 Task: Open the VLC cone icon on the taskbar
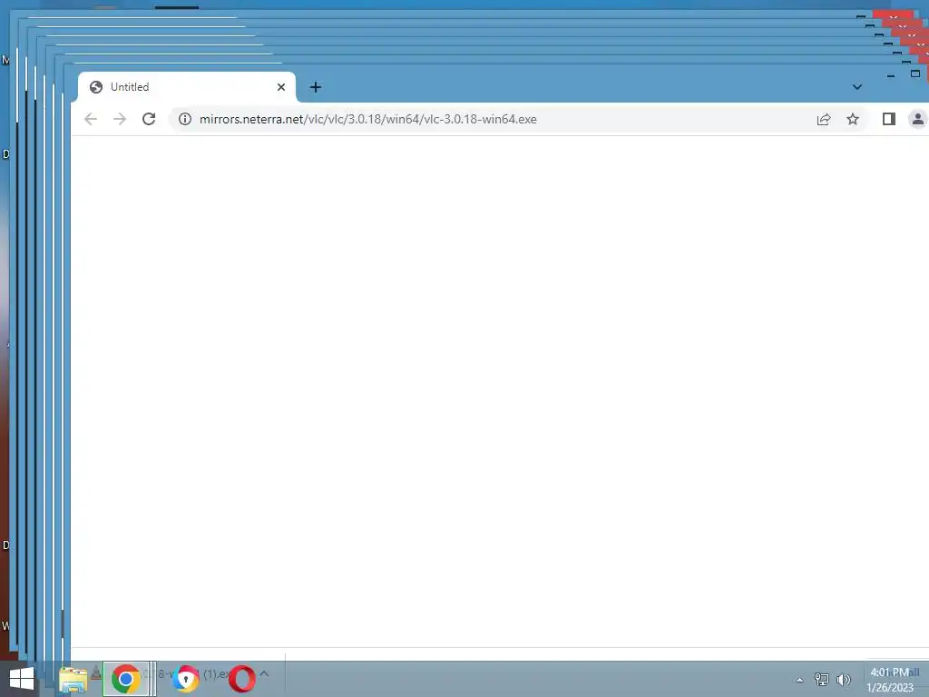tap(96, 673)
